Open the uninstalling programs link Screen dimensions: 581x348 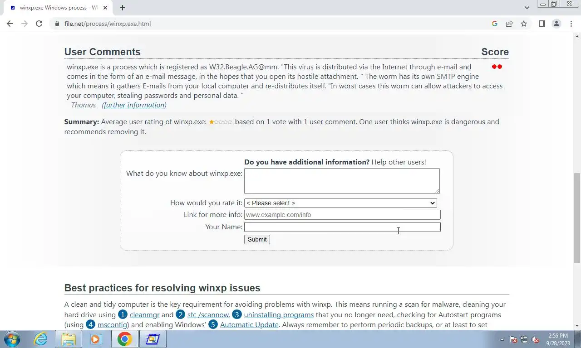pyautogui.click(x=279, y=314)
